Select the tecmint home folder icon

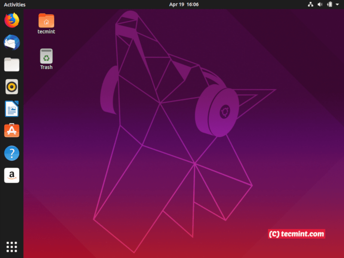point(46,20)
